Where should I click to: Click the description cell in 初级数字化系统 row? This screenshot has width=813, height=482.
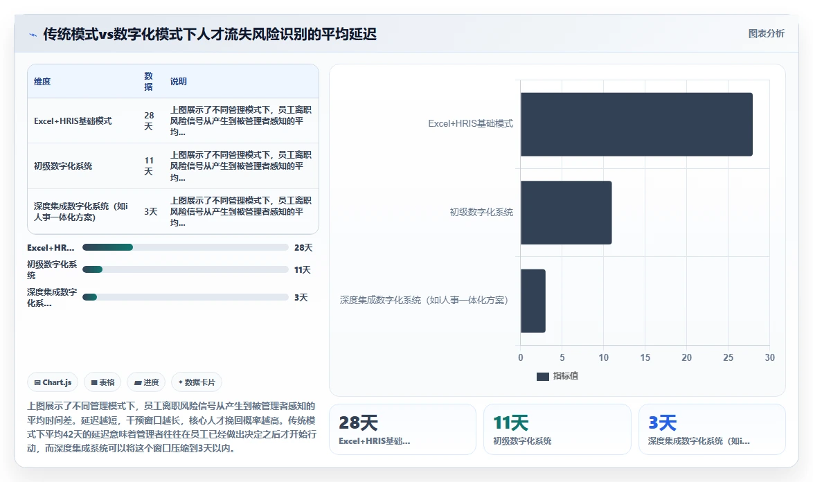pyautogui.click(x=241, y=166)
